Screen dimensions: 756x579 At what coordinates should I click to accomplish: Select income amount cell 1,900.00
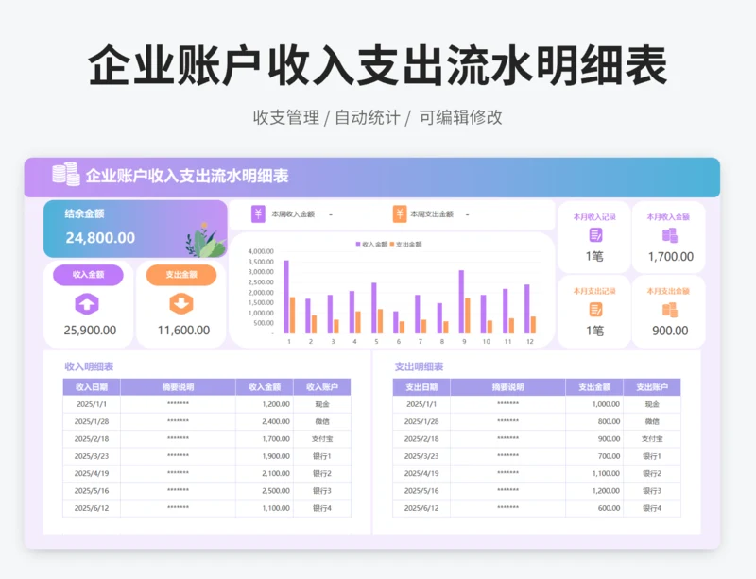[x=265, y=456]
